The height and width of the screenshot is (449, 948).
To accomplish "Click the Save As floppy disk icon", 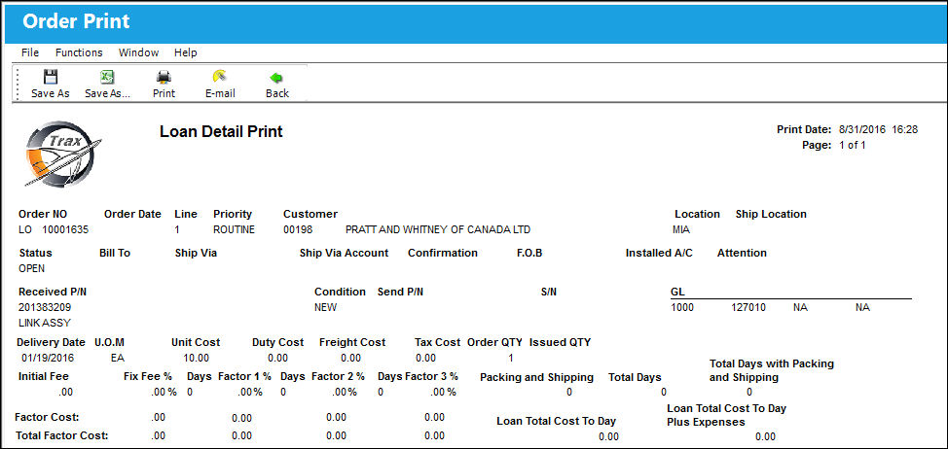I will click(51, 77).
